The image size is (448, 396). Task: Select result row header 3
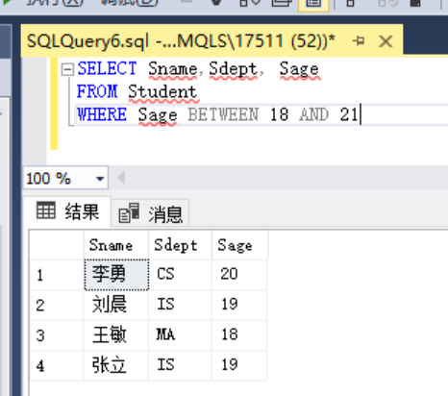[57, 335]
